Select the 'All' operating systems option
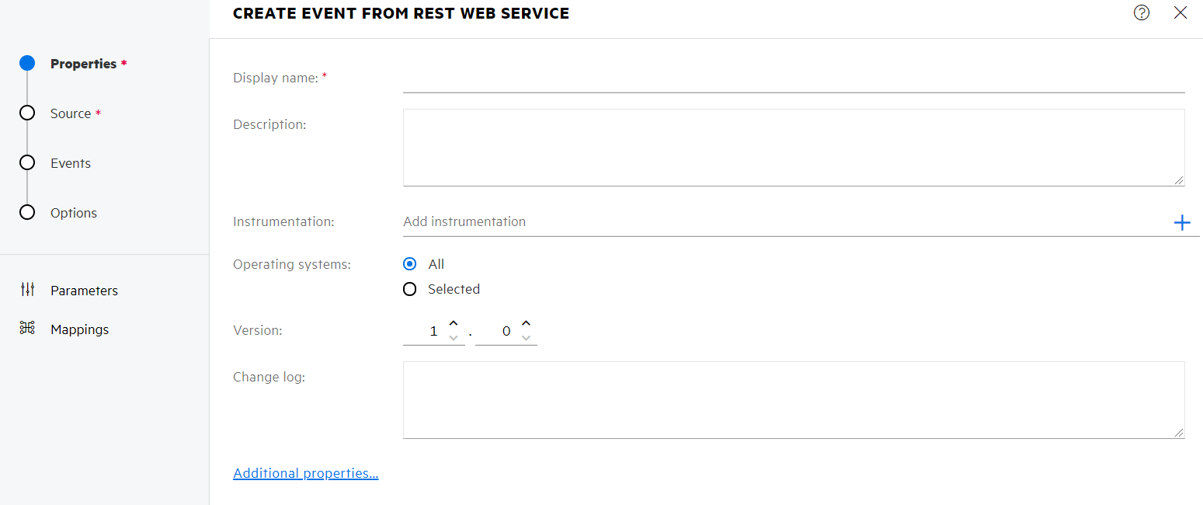The height and width of the screenshot is (505, 1203). coord(409,263)
